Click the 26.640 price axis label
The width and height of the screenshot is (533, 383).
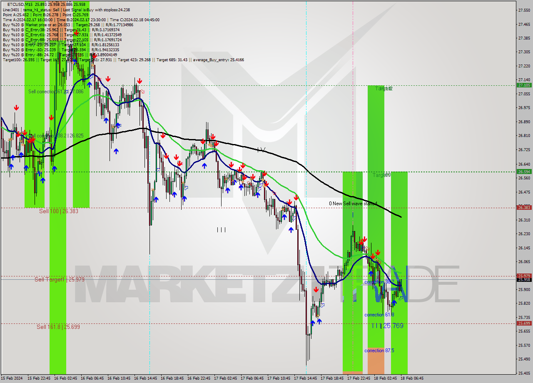(x=524, y=164)
